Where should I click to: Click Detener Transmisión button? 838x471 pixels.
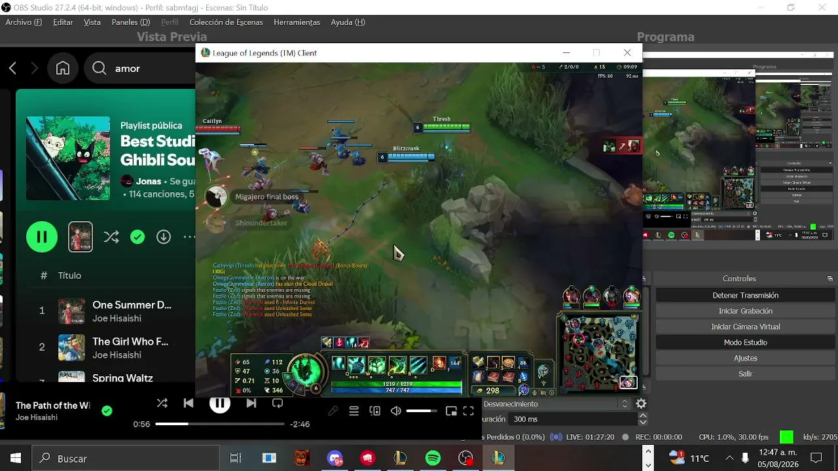(745, 296)
